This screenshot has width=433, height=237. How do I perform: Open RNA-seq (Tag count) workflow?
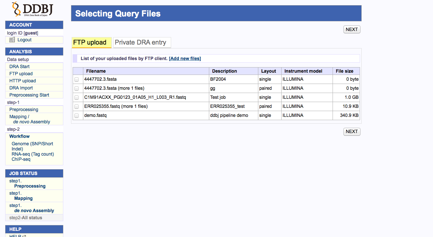(x=33, y=154)
